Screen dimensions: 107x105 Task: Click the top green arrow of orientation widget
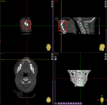coord(102,96)
